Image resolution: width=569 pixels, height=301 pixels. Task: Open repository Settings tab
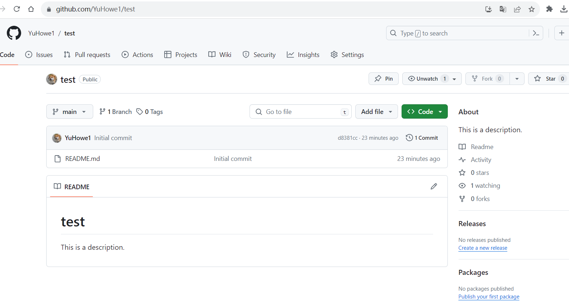coord(347,55)
